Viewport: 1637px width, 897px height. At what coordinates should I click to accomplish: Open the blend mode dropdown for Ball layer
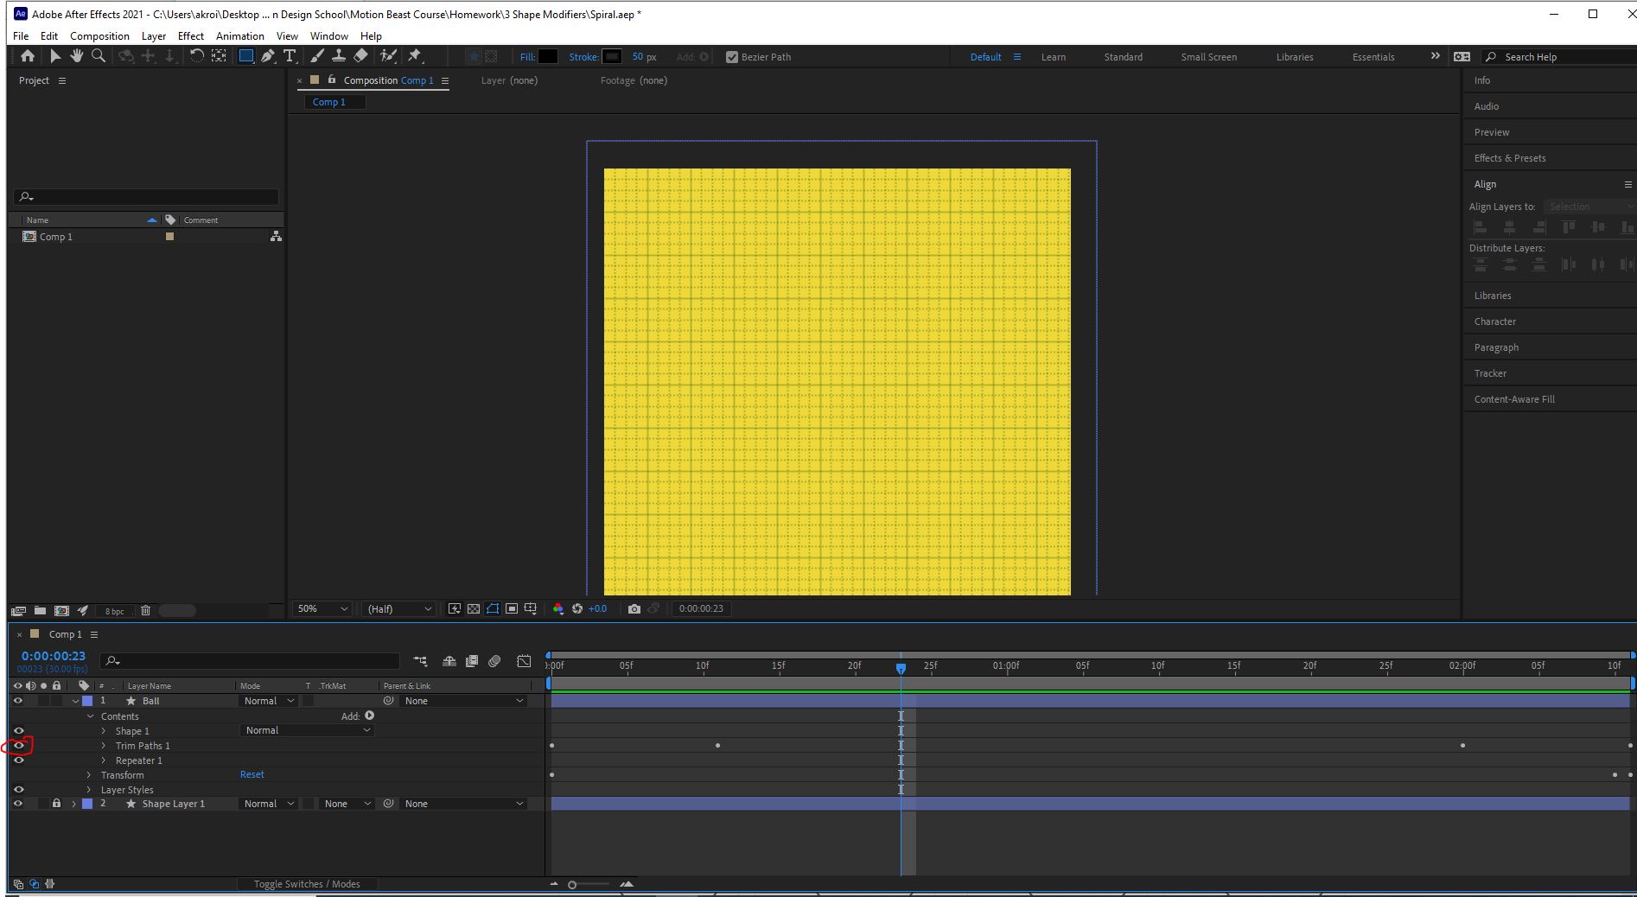267,701
